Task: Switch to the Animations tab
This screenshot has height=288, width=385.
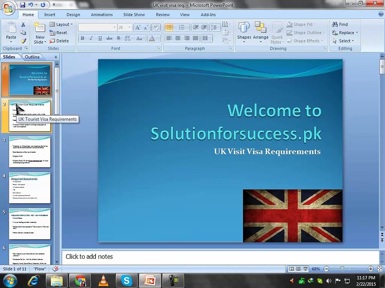Action: pos(101,15)
